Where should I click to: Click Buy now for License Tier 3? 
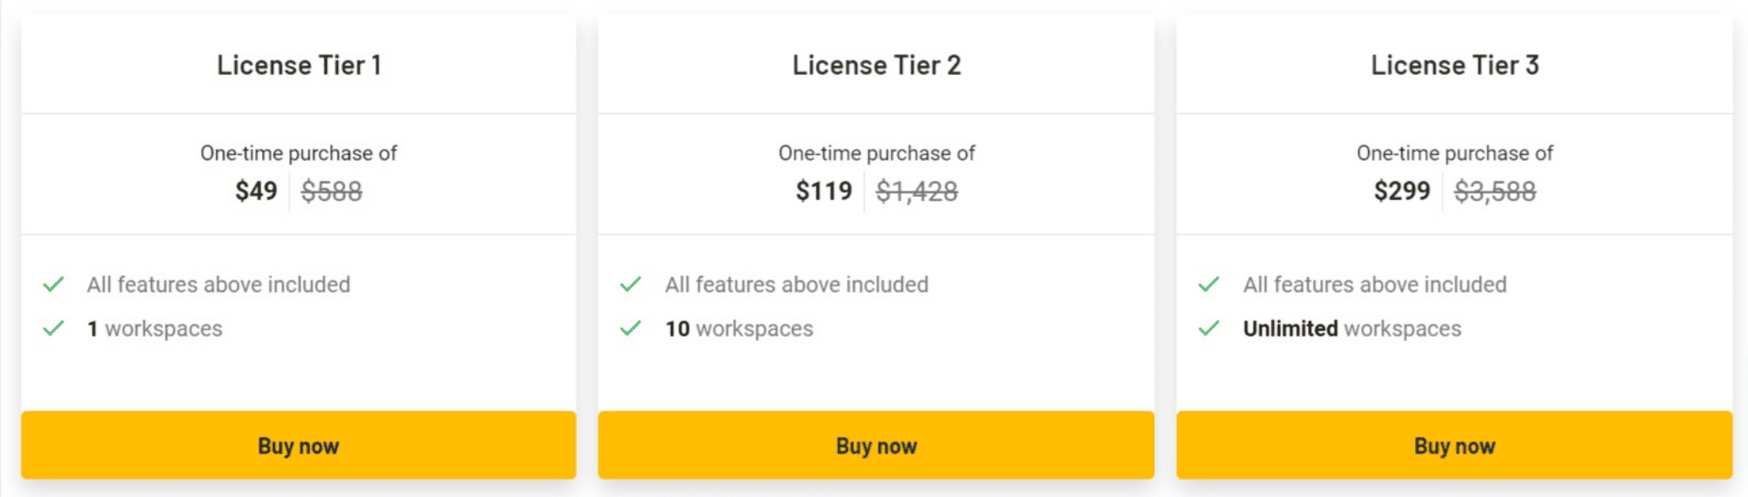click(1454, 445)
